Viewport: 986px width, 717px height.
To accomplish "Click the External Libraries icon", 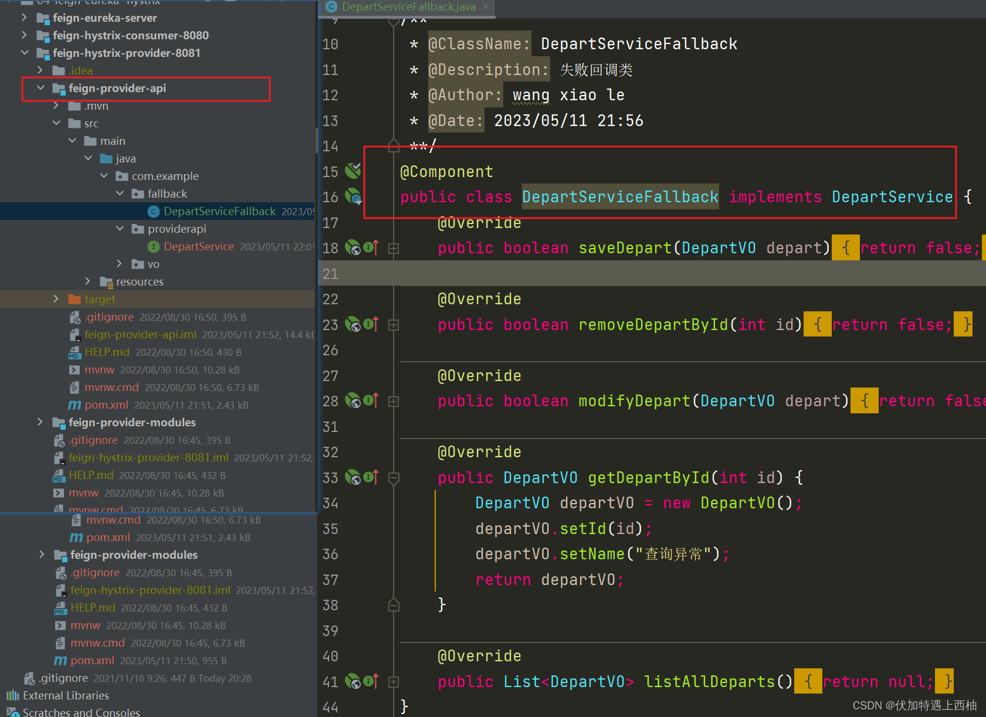I will pyautogui.click(x=13, y=695).
